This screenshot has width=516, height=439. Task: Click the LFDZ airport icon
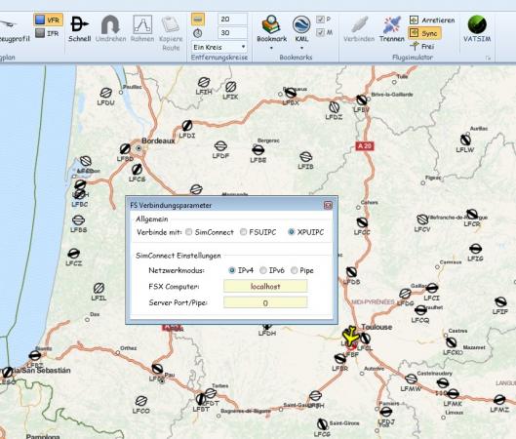click(334, 107)
